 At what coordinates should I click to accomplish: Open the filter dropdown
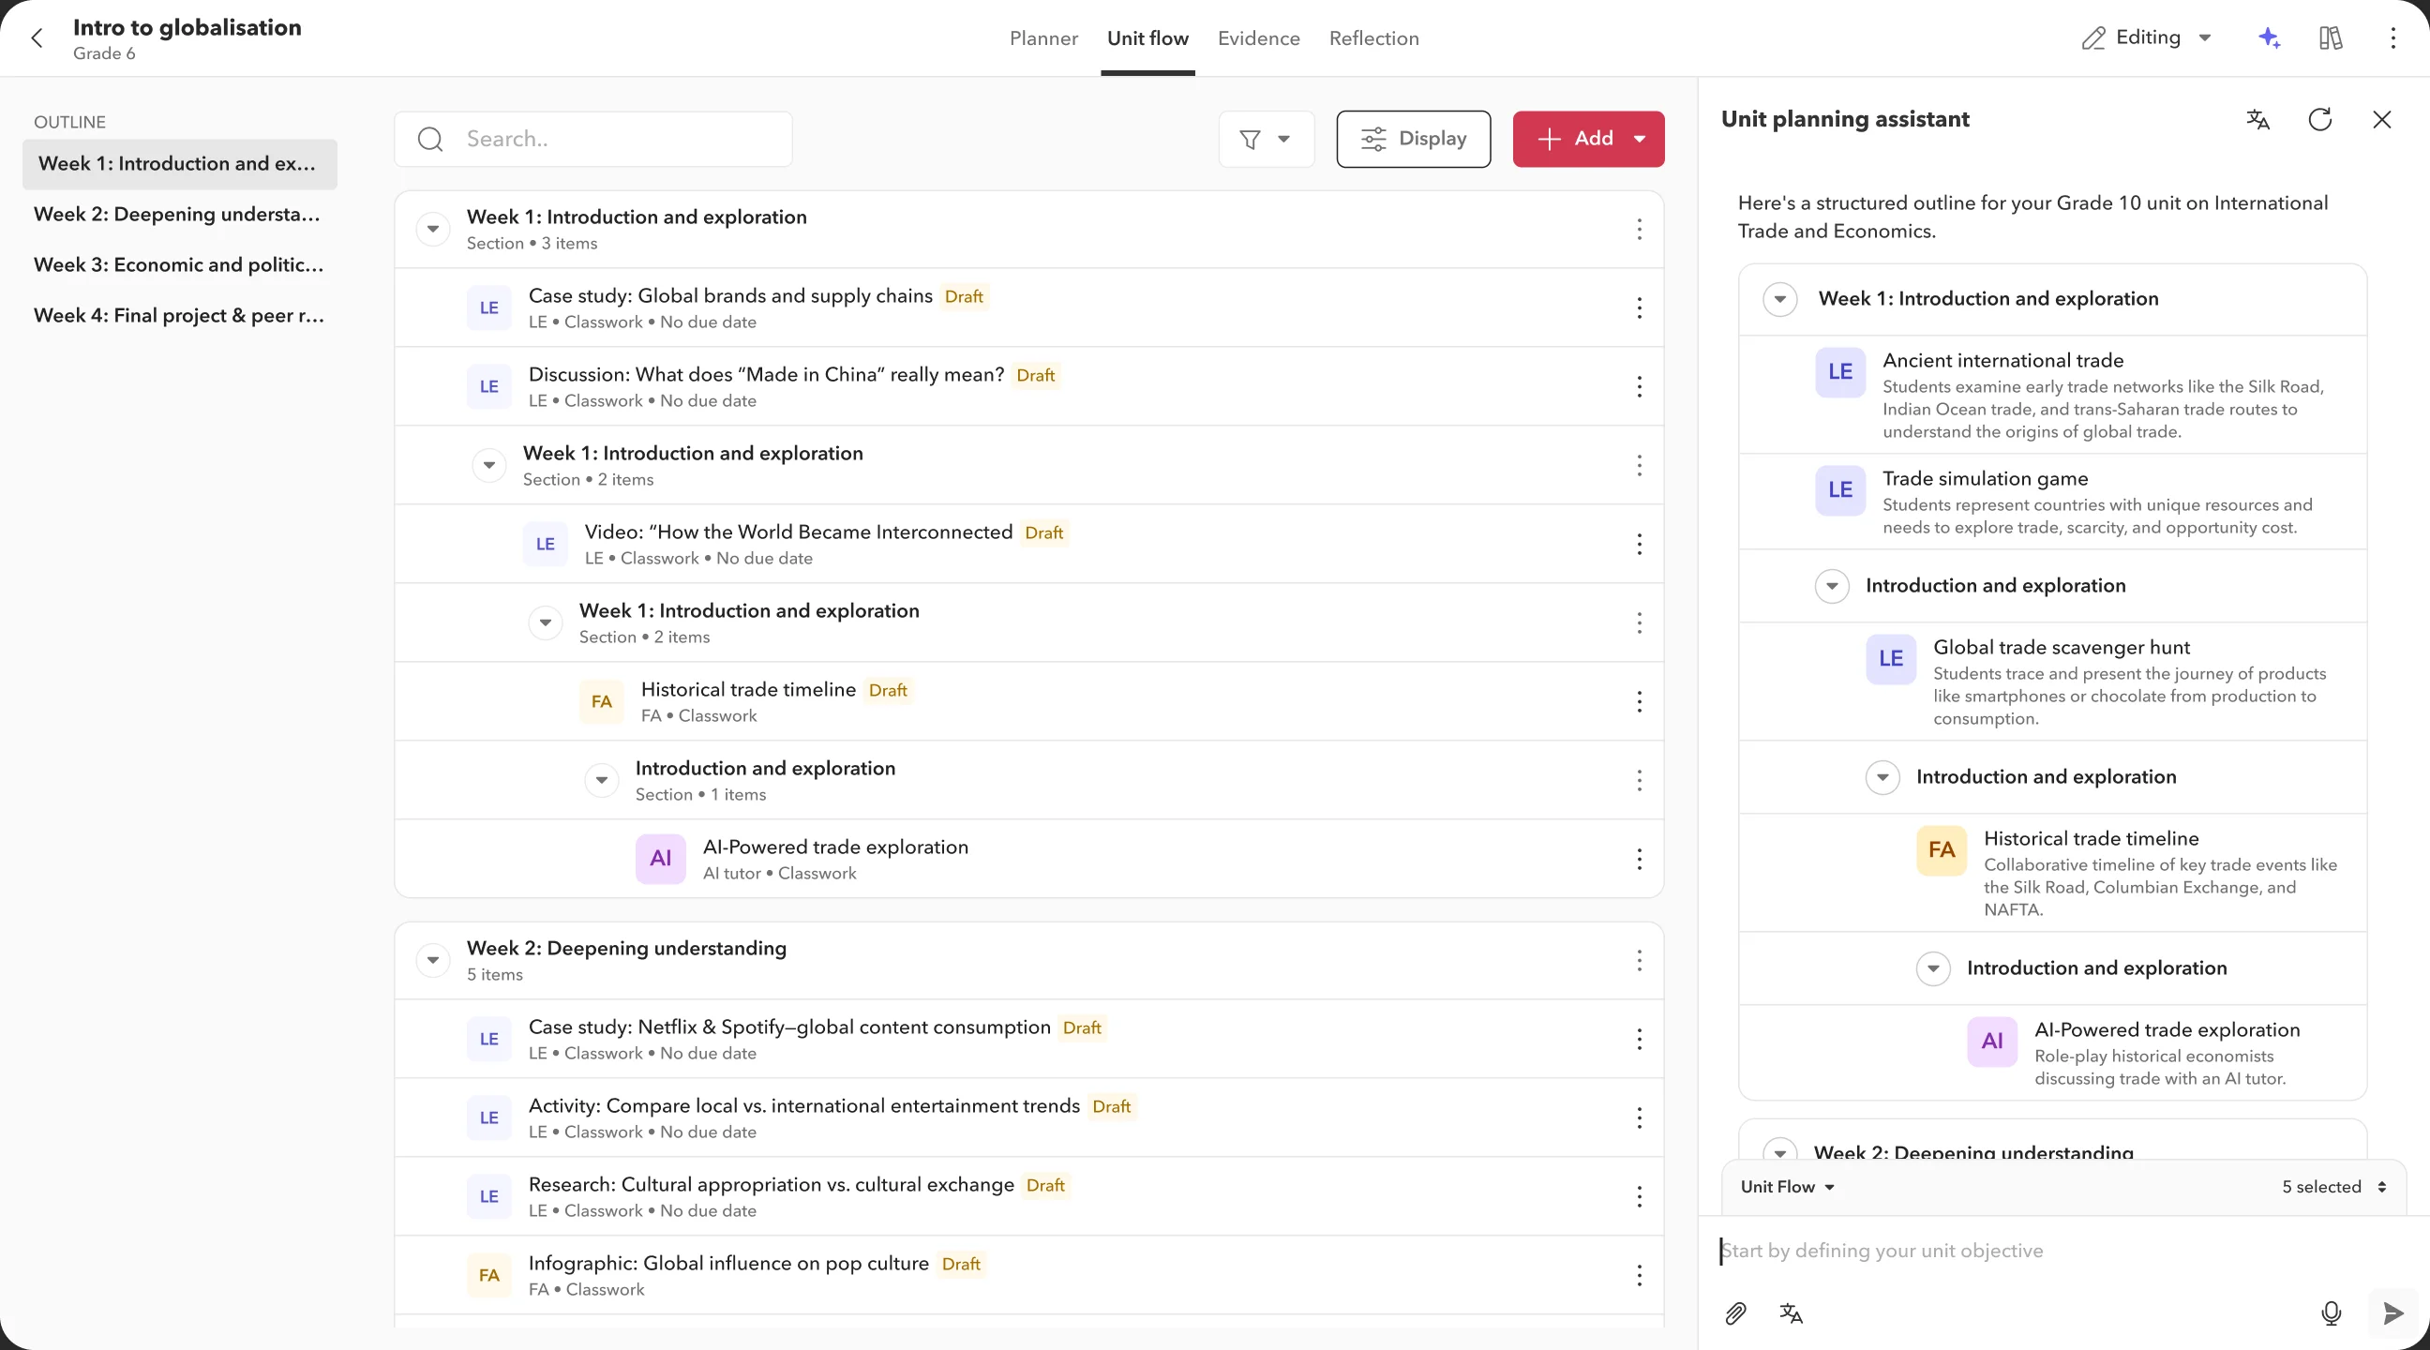[x=1266, y=140]
